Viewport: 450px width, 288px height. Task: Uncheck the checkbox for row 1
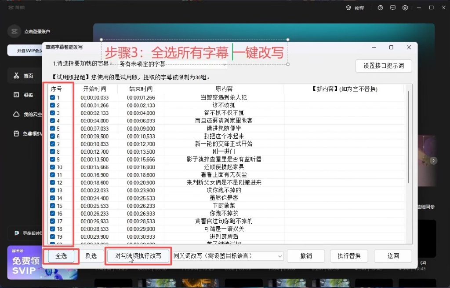click(x=53, y=97)
